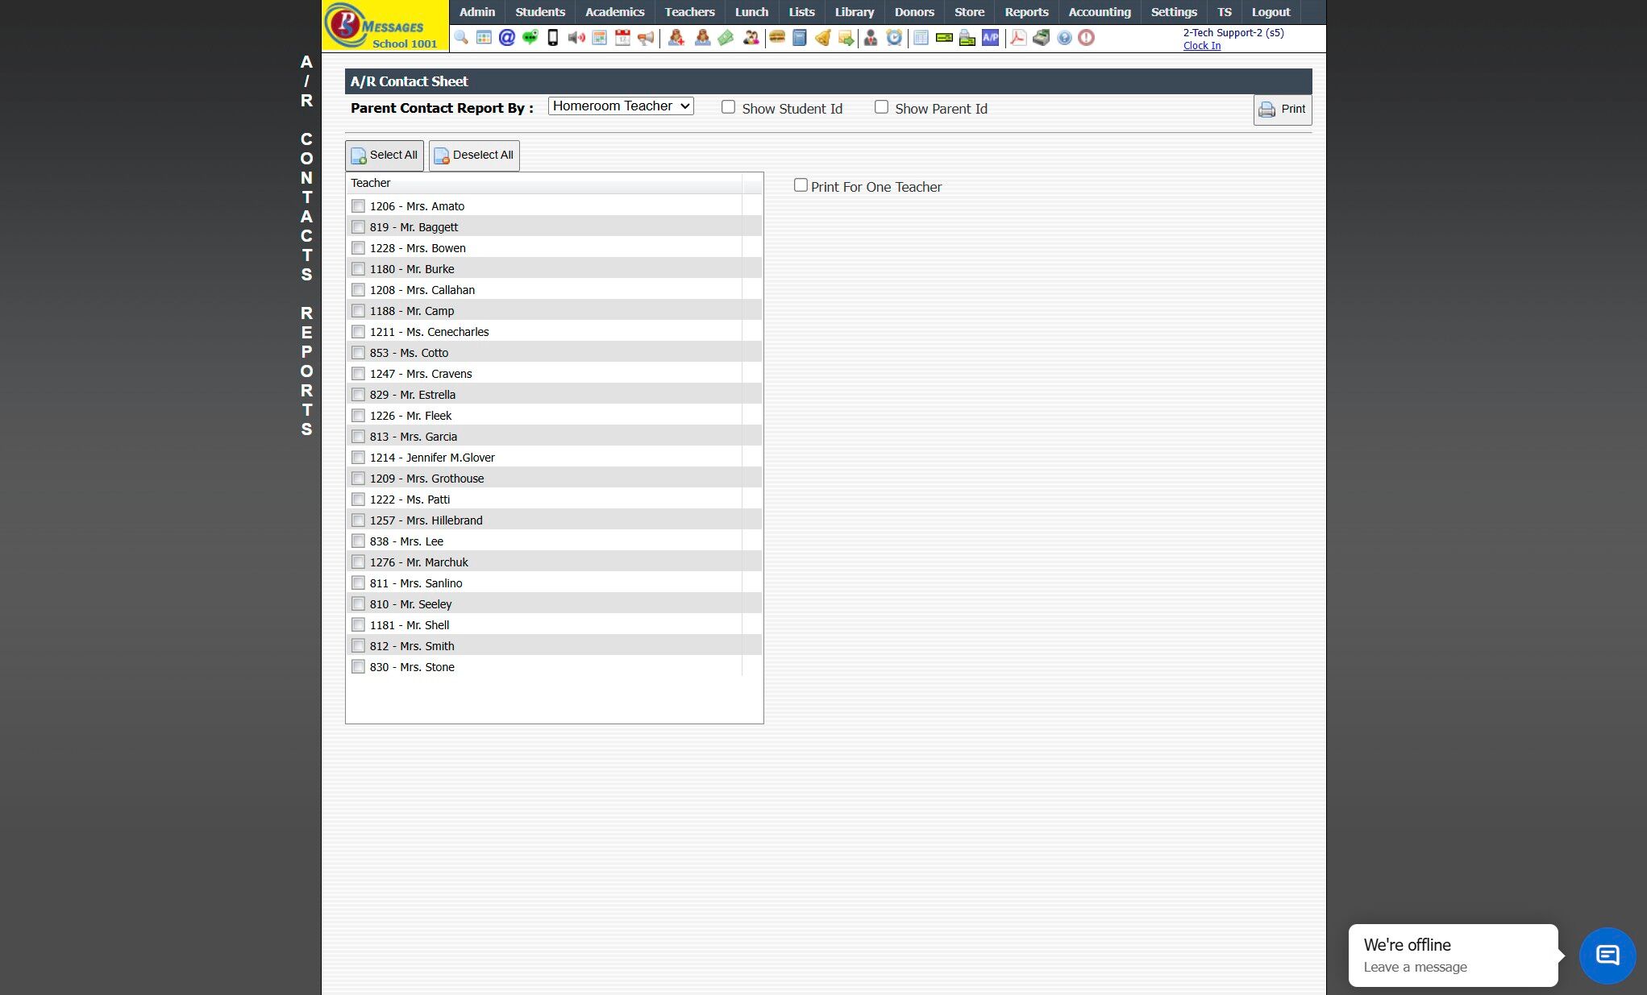
Task: Open the offline chat bubble button
Action: click(x=1607, y=956)
